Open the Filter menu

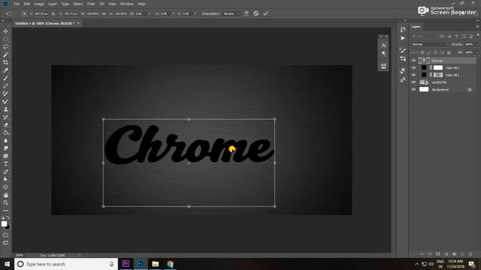coord(91,4)
